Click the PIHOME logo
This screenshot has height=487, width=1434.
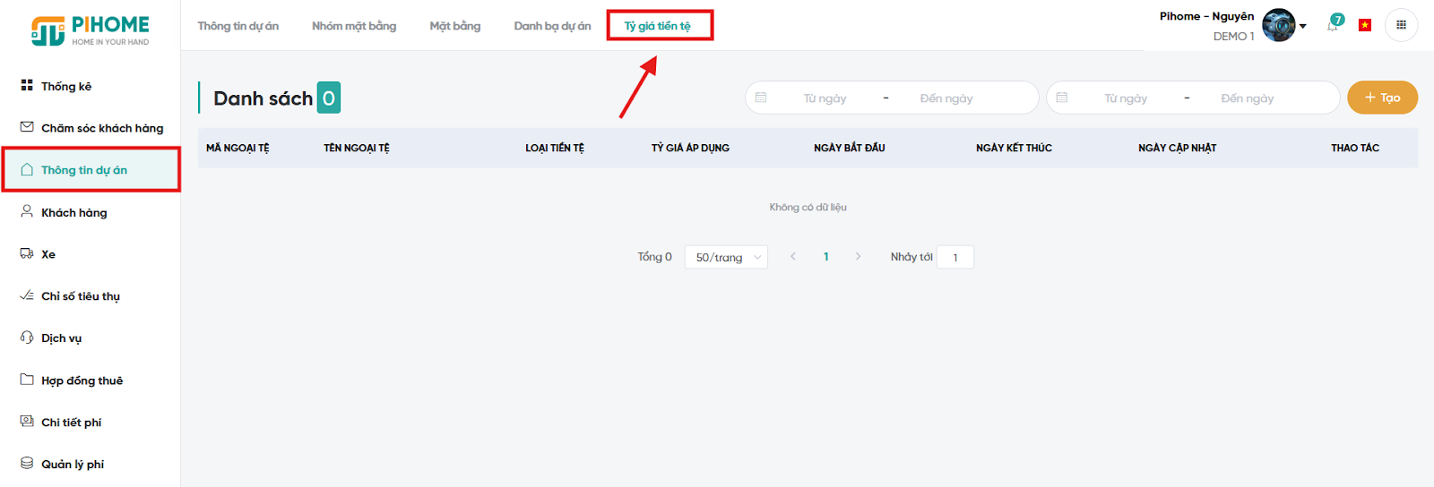(91, 30)
